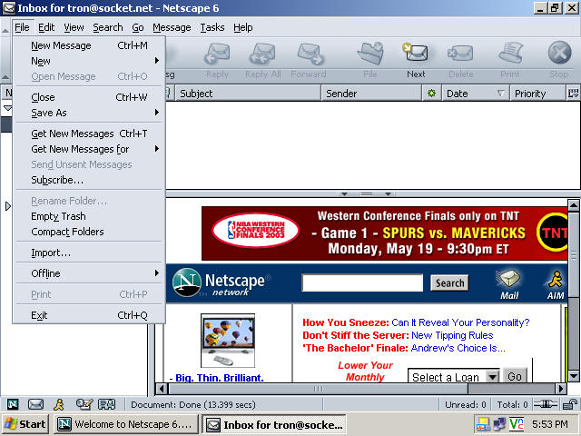This screenshot has height=436, width=581.
Task: Open Composer status bar icon
Action: click(x=84, y=404)
